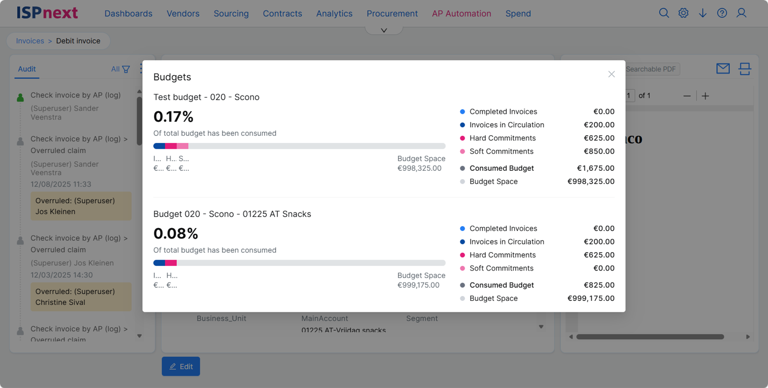
Task: Click the PDF viewer horizontal scrollbar
Action: click(650, 337)
